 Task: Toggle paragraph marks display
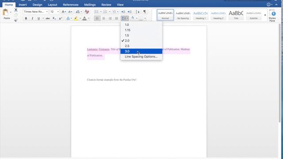[145, 12]
